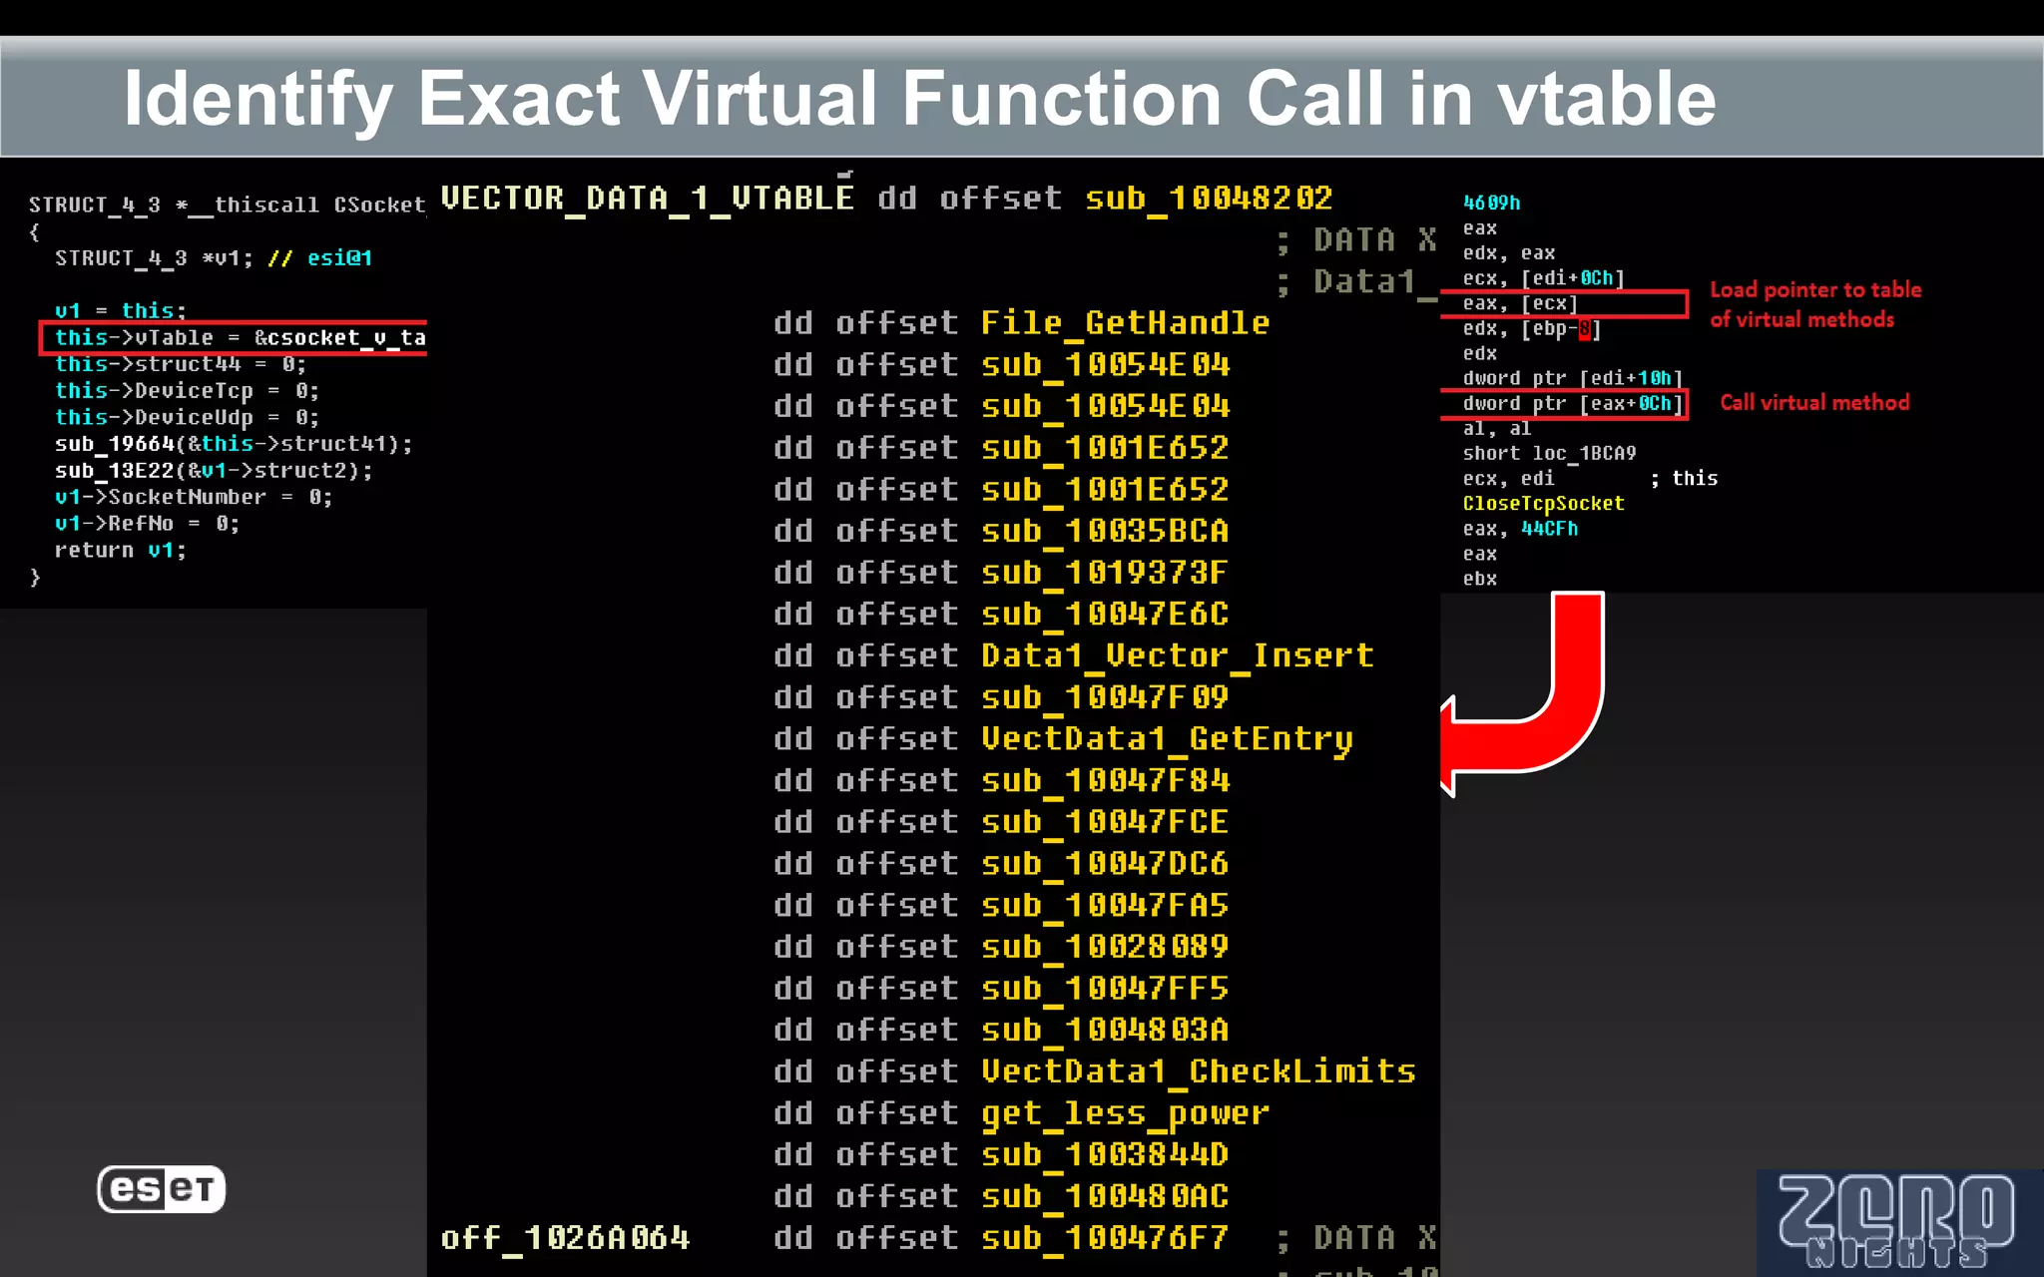Select the sub_10047FCE vtable entry
Screen dimensions: 2044x1277
[x=1105, y=822]
